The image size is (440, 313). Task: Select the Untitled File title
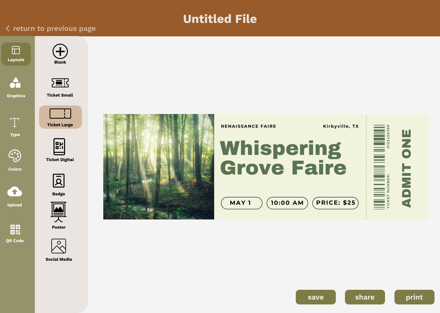pos(220,19)
